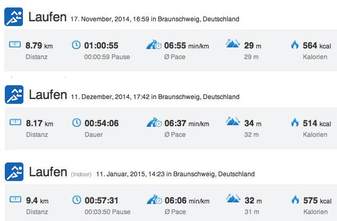Click the flame icon beside 575 kcal
The width and height of the screenshot is (337, 221).
point(295,200)
